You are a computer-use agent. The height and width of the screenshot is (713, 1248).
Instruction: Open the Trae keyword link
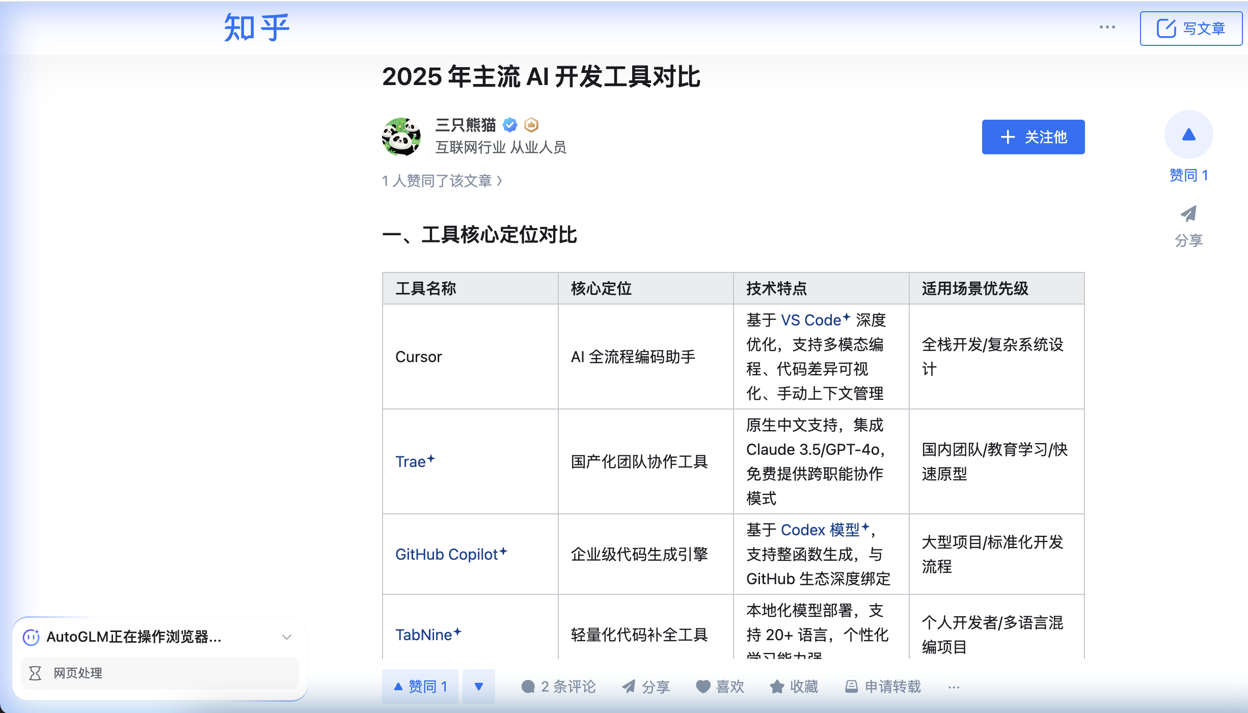click(415, 461)
